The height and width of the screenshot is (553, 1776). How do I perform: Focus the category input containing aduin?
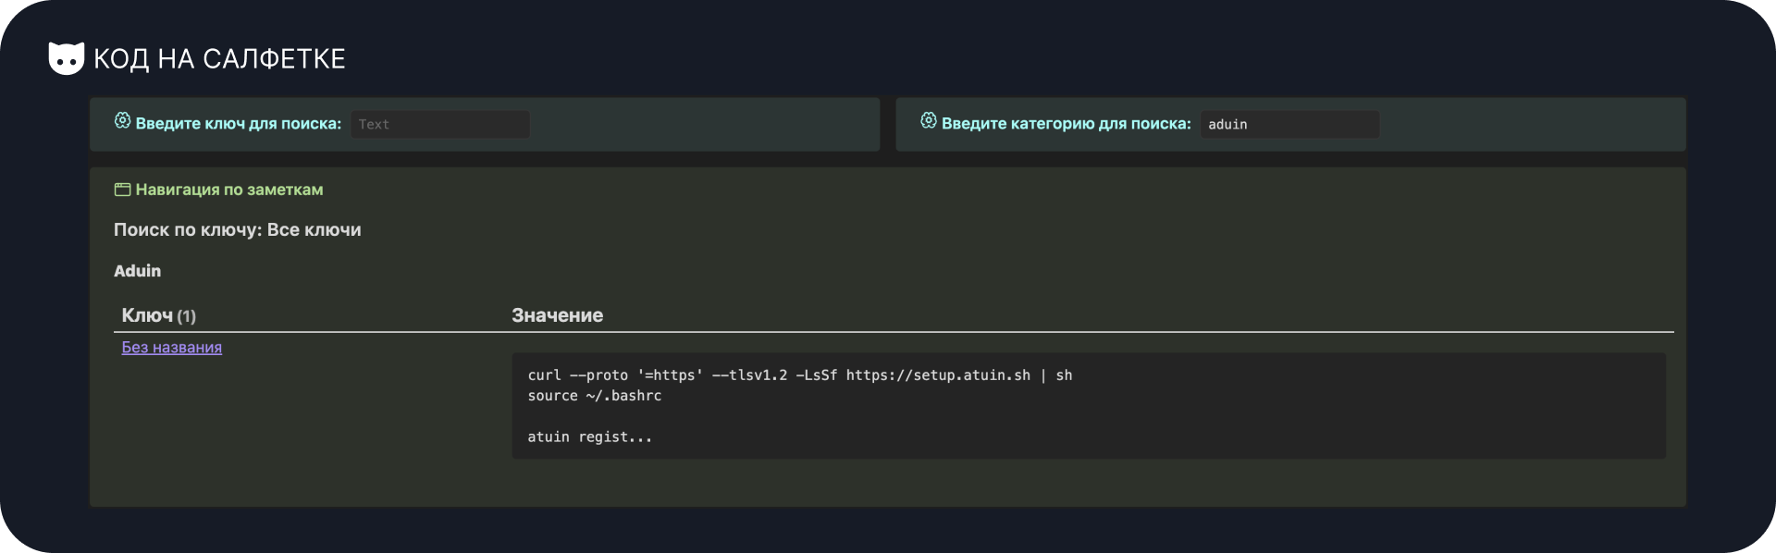[1289, 125]
